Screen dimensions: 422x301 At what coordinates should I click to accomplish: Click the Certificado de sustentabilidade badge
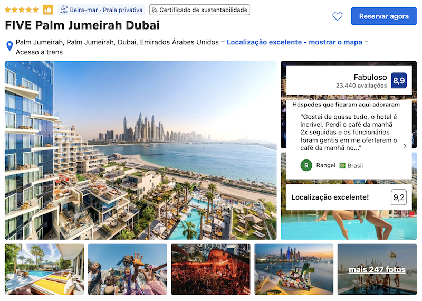199,10
